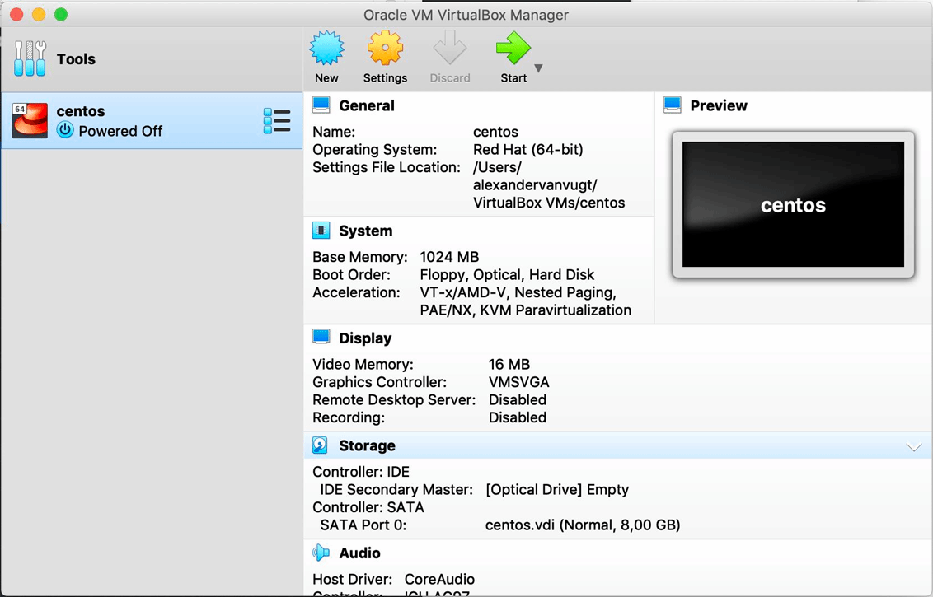Open the Start button dropdown arrow
Viewport: 933px width, 597px height.
(537, 69)
